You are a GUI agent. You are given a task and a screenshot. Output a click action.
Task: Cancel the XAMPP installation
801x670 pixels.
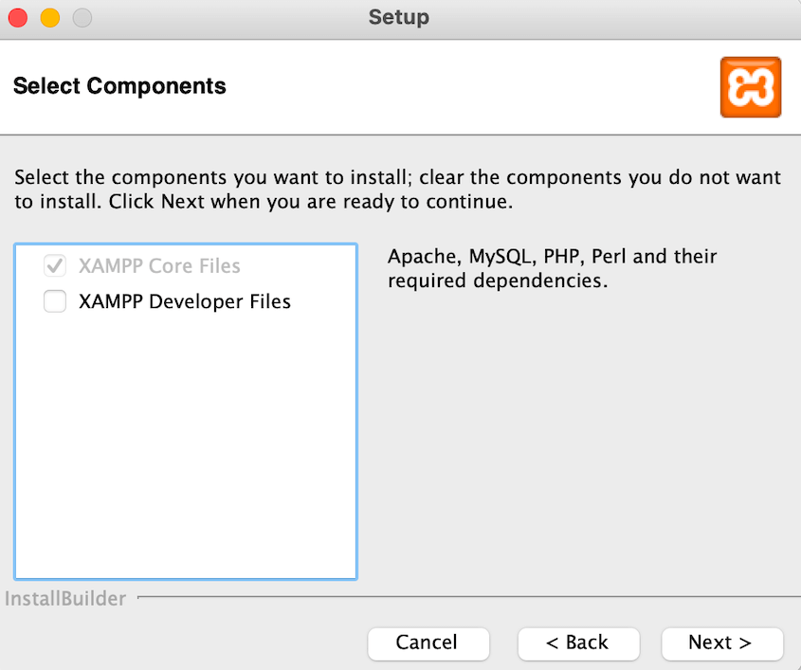[x=428, y=643]
